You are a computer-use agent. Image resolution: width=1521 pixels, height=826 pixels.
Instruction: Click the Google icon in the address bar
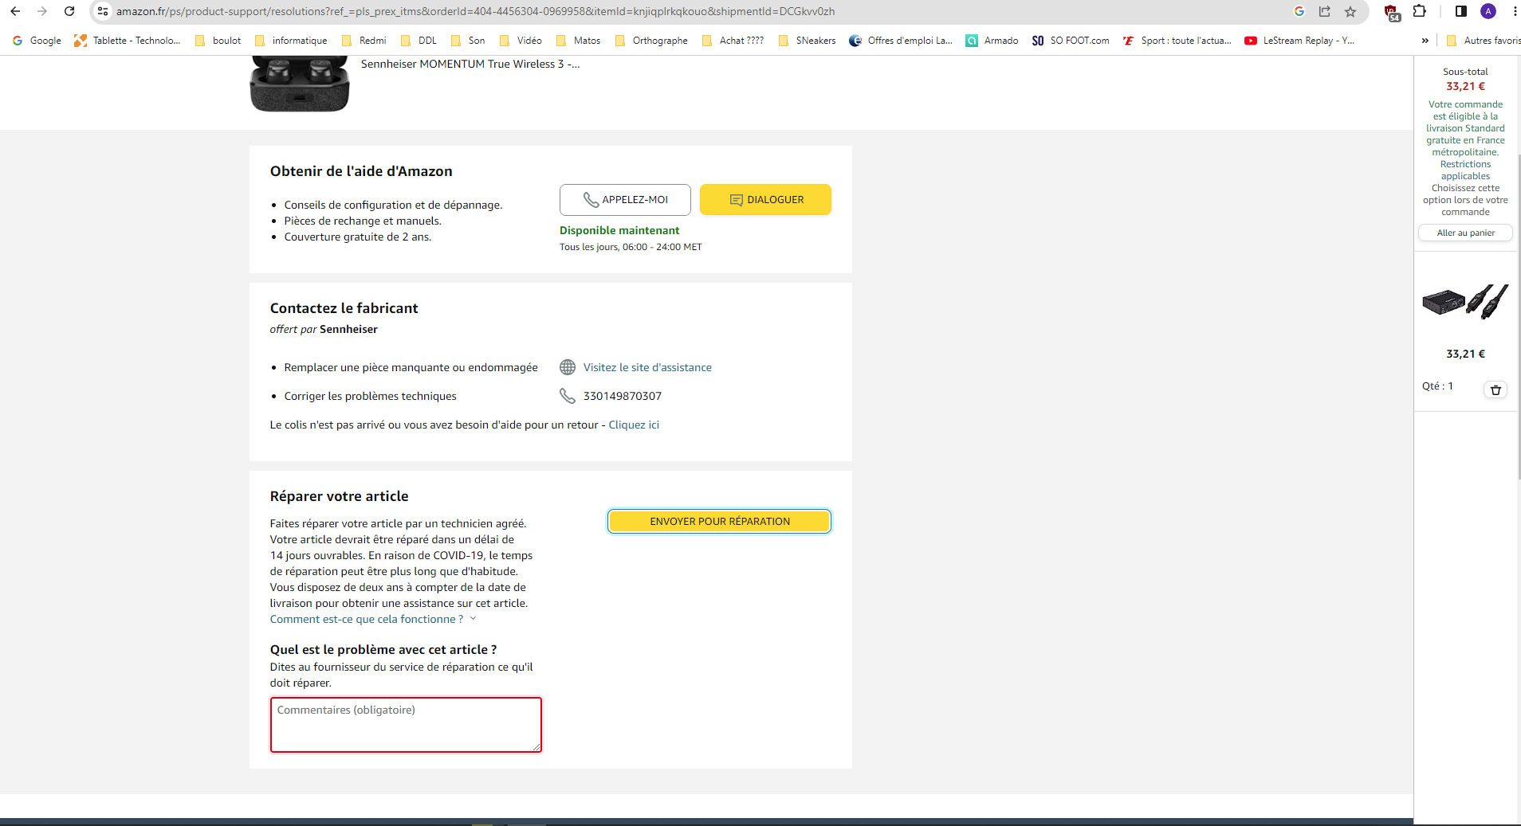(1299, 11)
